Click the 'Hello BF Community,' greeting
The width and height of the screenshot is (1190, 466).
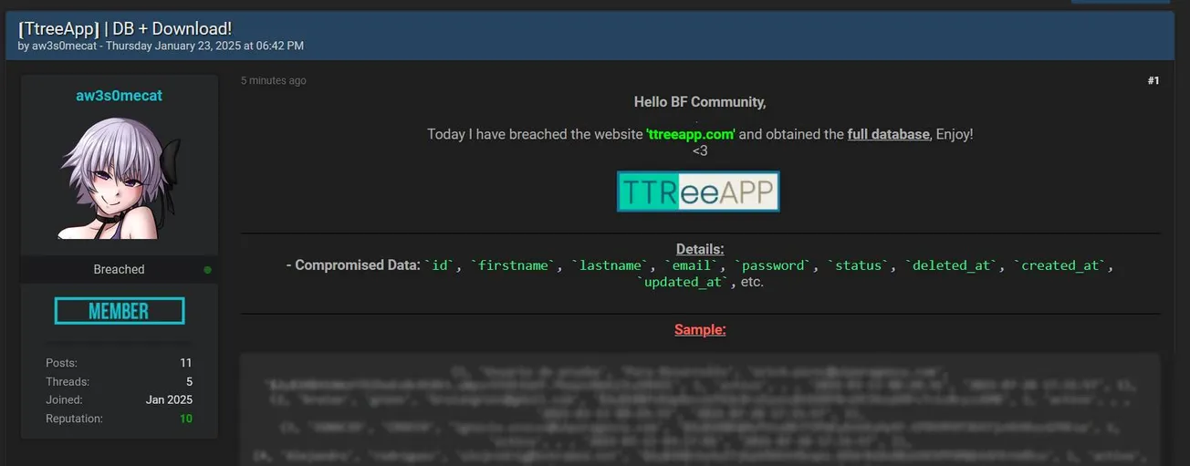pyautogui.click(x=700, y=102)
